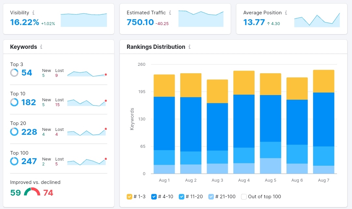The height and width of the screenshot is (209, 352).
Task: Click the traffic change -40.25
Action: coord(162,23)
